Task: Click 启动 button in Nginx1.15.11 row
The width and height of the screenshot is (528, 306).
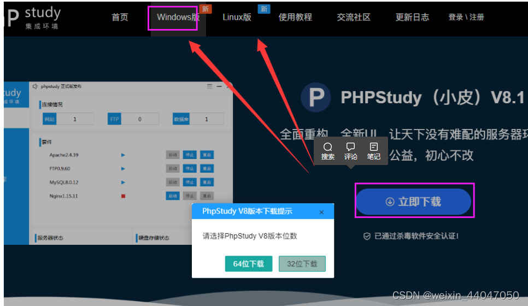Action: 173,196
